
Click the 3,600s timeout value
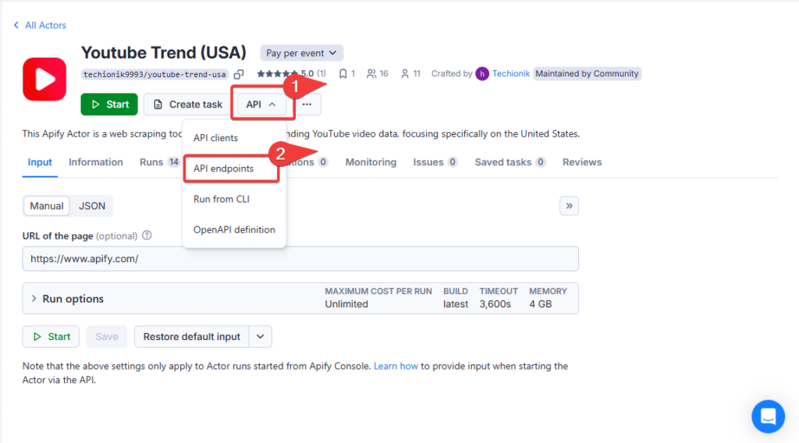coord(495,304)
